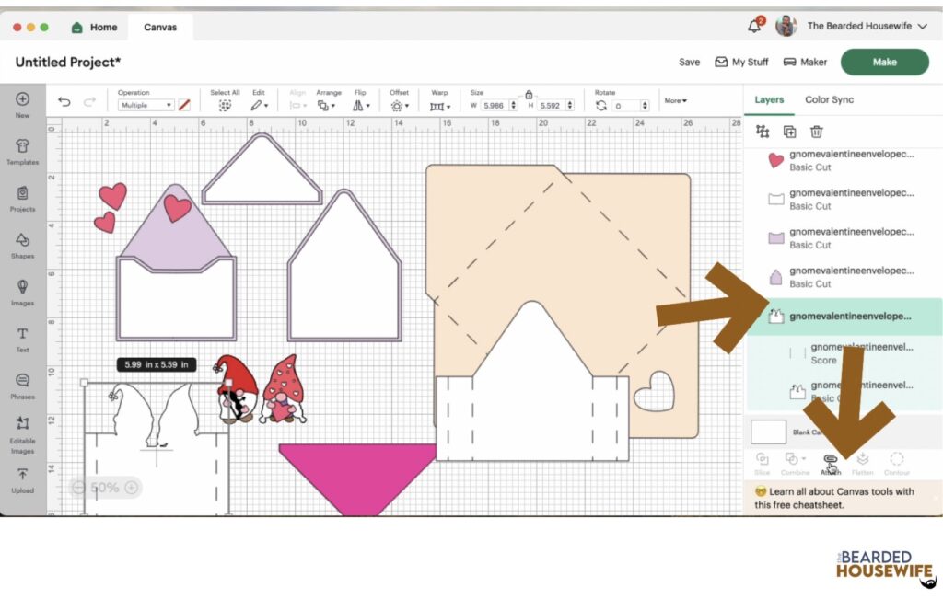Undo the last action

[64, 103]
